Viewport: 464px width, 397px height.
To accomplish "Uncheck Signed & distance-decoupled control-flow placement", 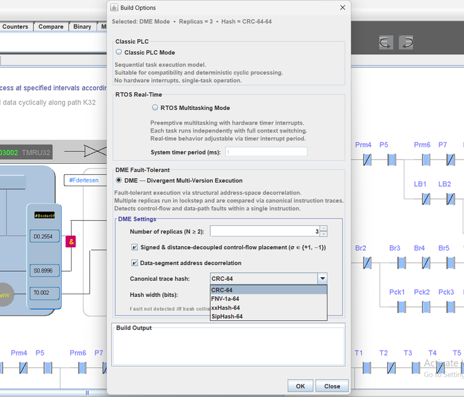I will [135, 247].
